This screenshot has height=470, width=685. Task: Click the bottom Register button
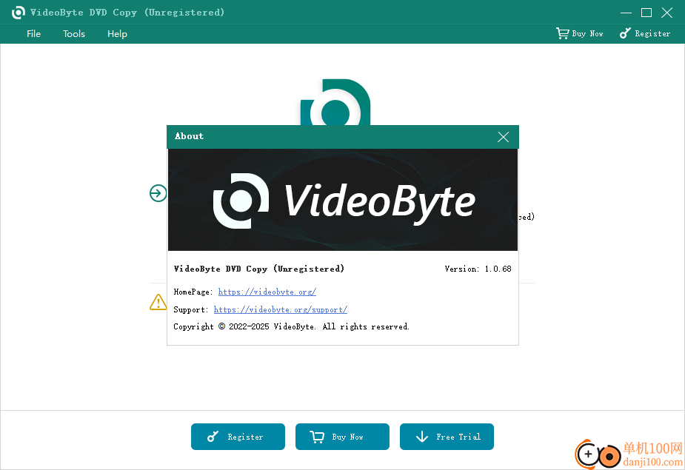(x=238, y=437)
